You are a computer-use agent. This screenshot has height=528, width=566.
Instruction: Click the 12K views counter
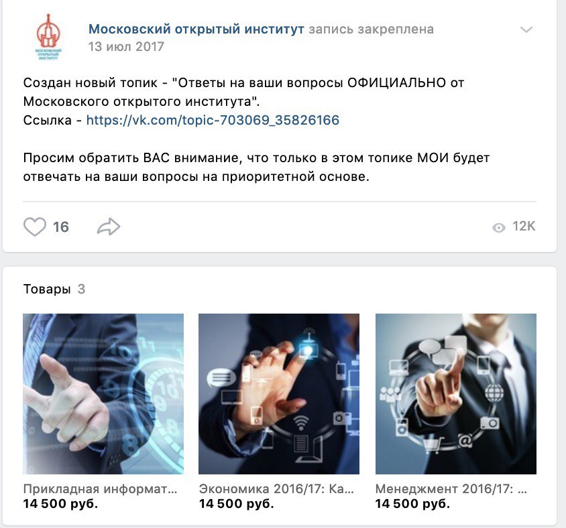[524, 226]
